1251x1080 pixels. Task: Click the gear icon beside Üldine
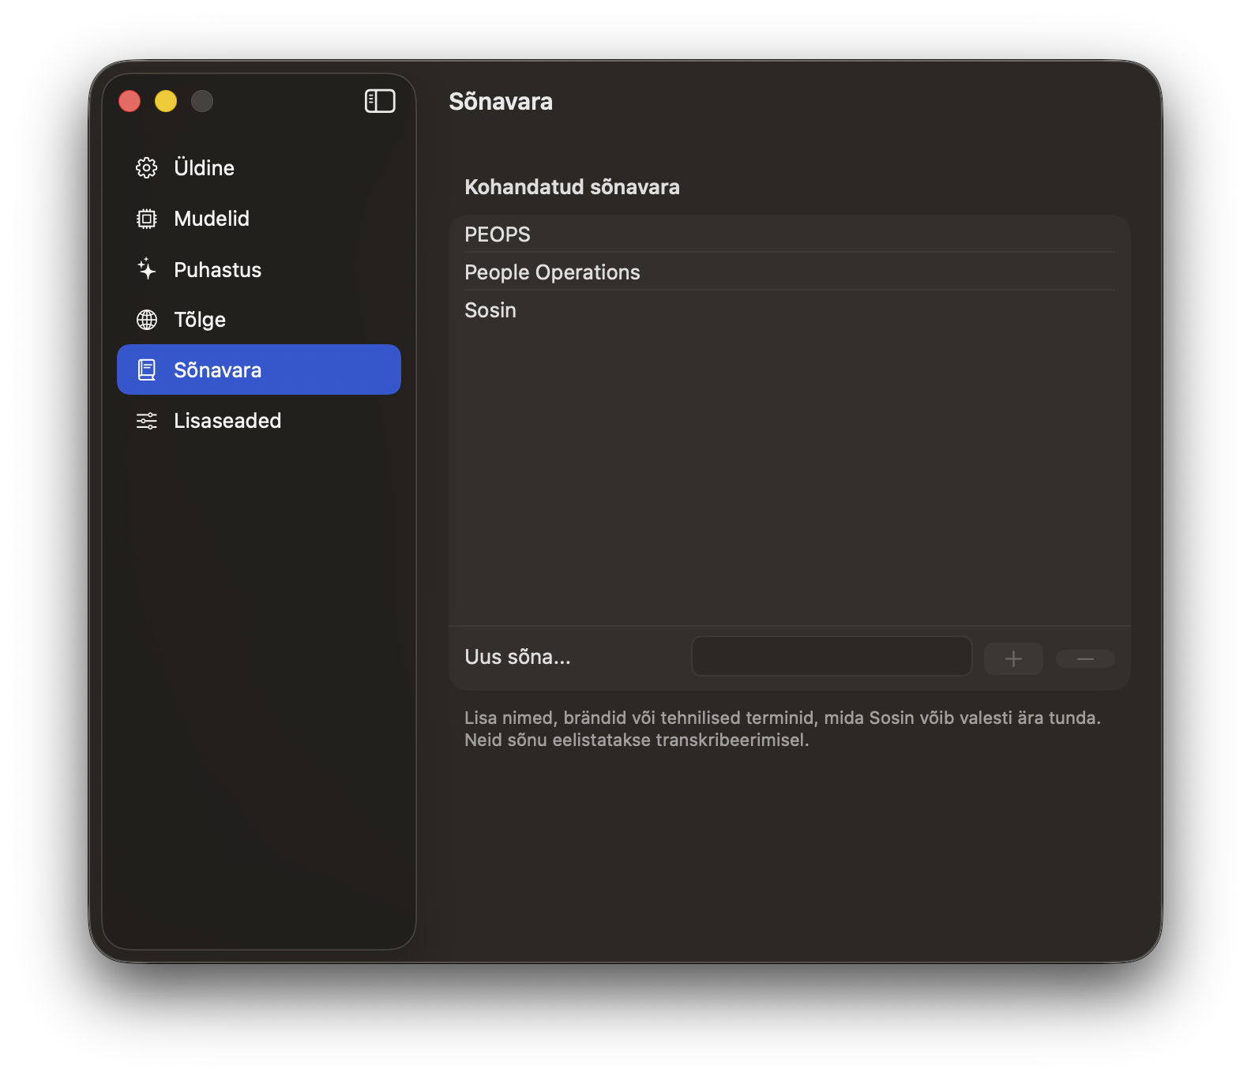click(147, 168)
